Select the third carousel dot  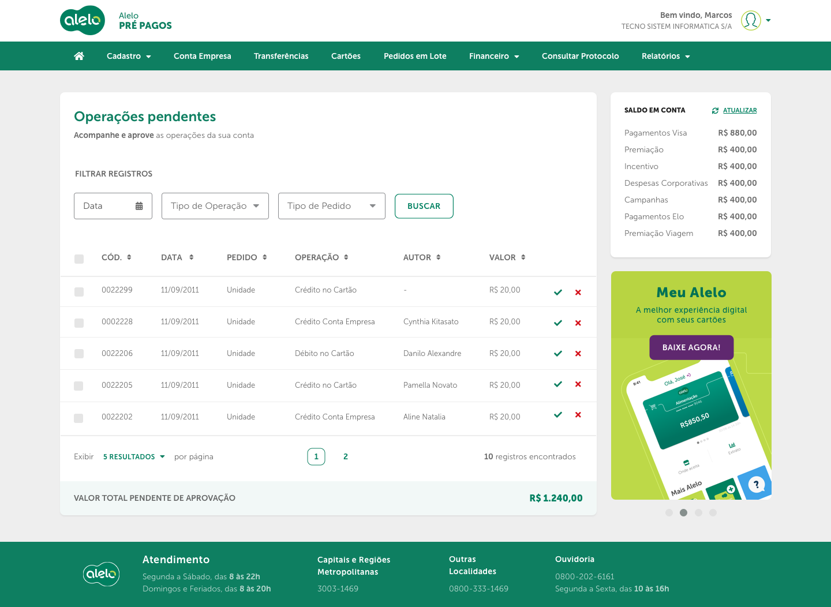click(x=698, y=512)
